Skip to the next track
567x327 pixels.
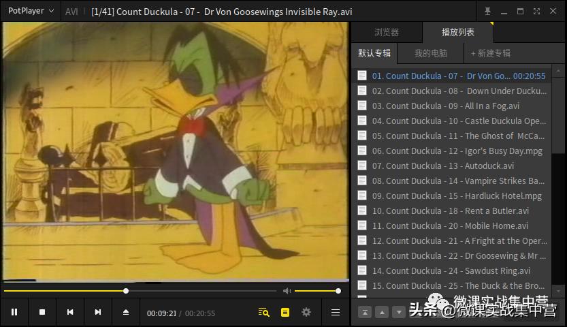point(98,312)
